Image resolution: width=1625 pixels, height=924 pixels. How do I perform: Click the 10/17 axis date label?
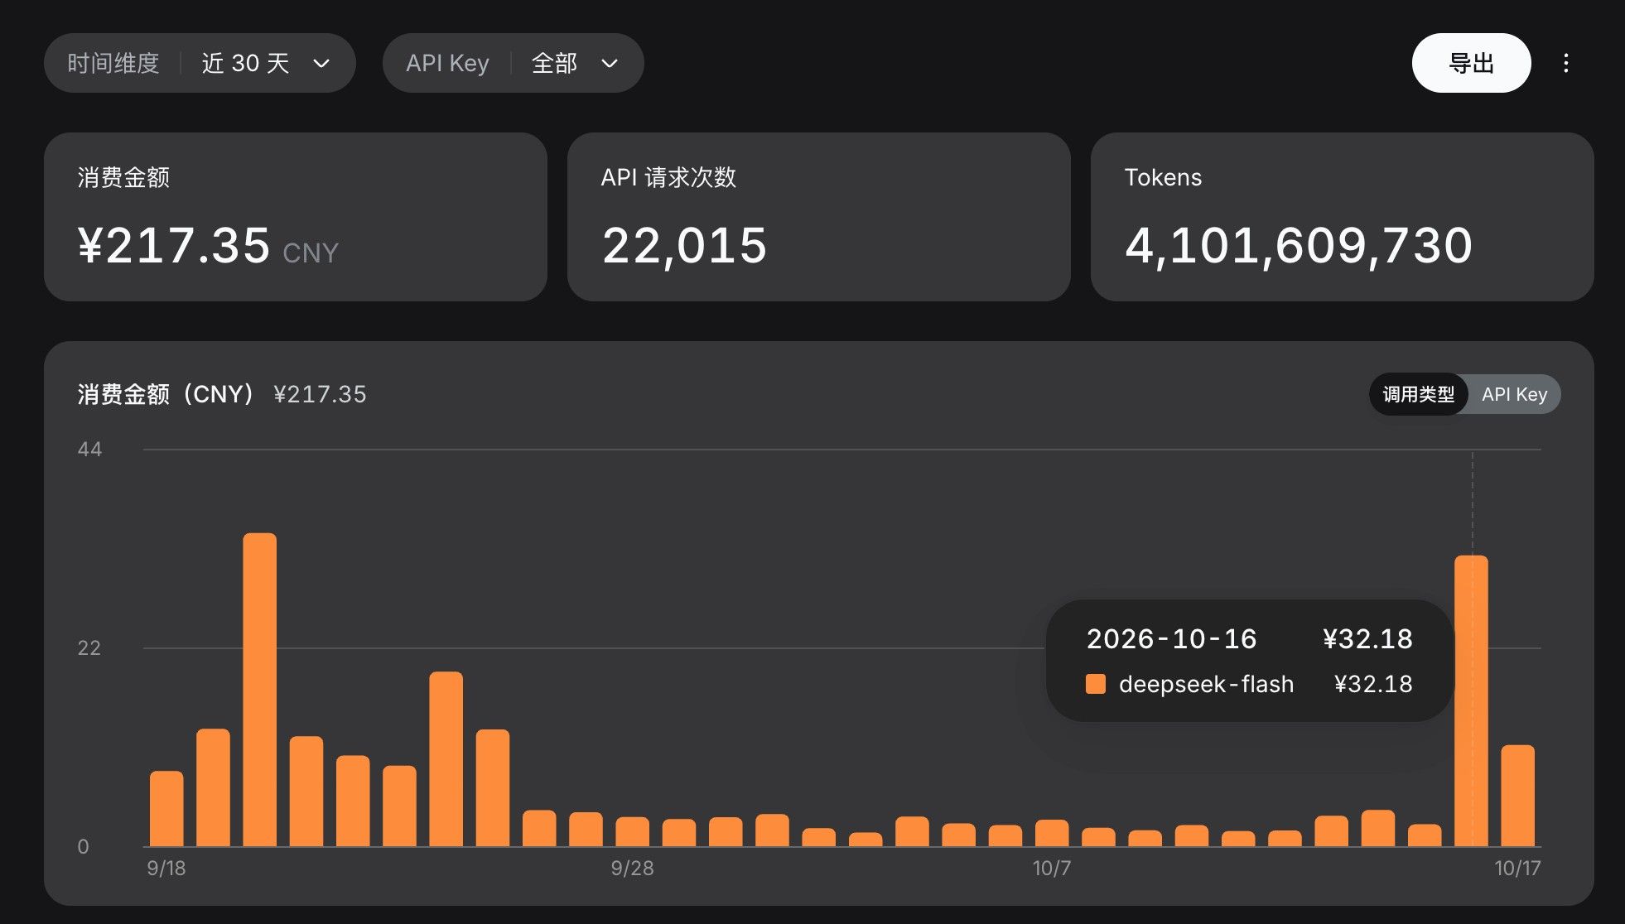[1517, 868]
